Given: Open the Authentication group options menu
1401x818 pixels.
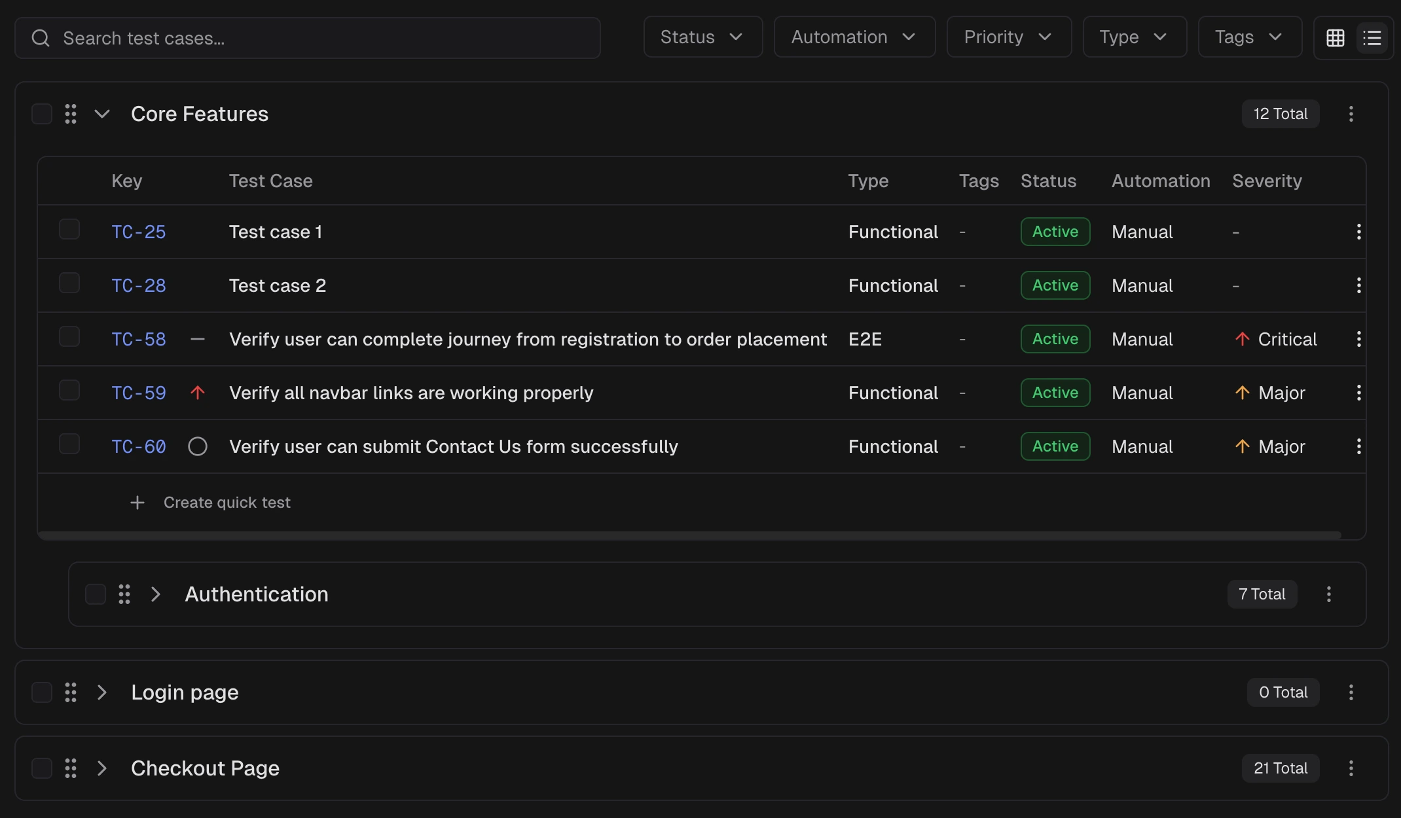Looking at the screenshot, I should (x=1329, y=594).
